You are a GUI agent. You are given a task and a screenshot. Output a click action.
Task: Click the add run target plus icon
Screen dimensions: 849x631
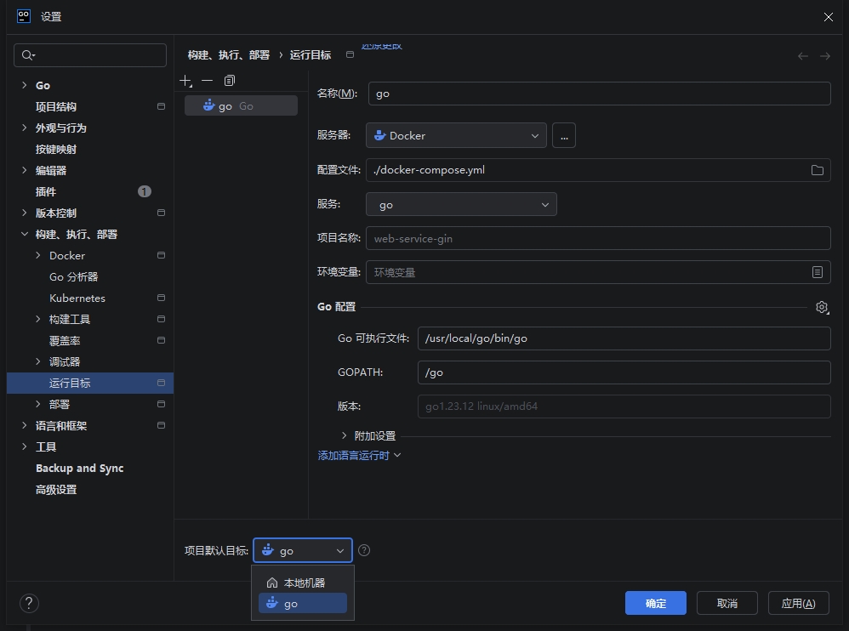pyautogui.click(x=186, y=81)
